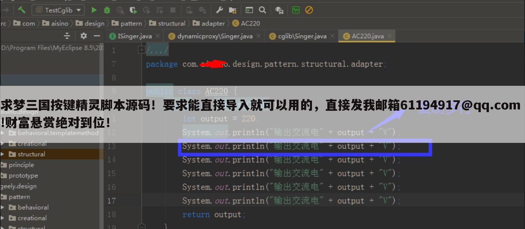Open Search Everywhere magnifier icon
Screen dimensions: 525x229
262,10
